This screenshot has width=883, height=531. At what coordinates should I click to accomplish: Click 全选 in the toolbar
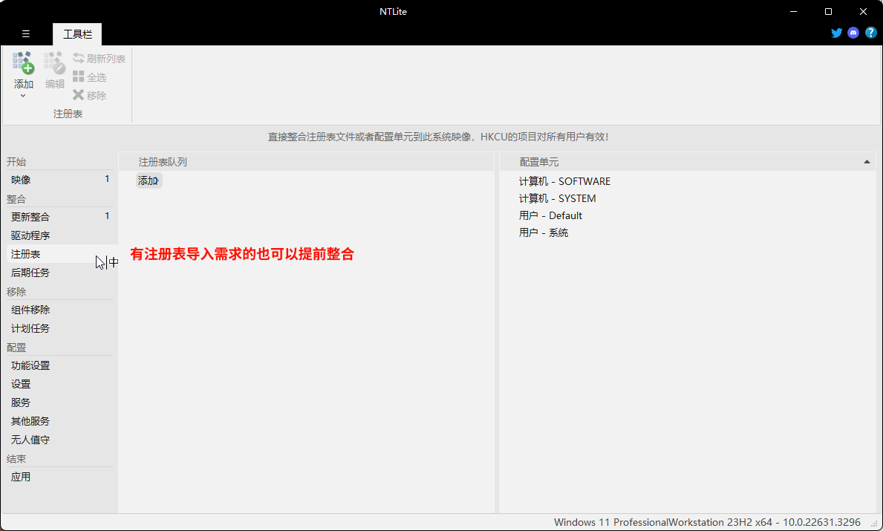(x=90, y=77)
